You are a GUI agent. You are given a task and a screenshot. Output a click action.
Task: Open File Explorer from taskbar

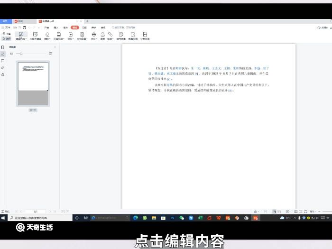tap(154, 218)
